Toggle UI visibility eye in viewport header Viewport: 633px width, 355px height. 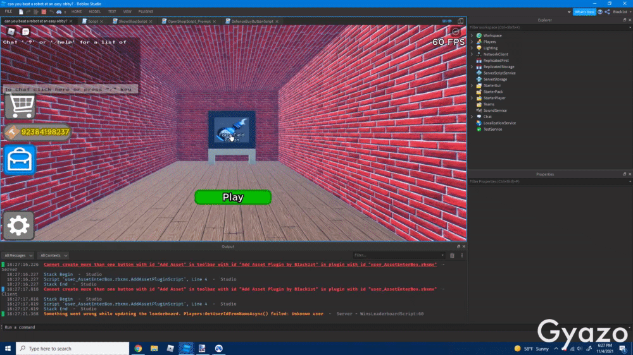[x=446, y=21]
